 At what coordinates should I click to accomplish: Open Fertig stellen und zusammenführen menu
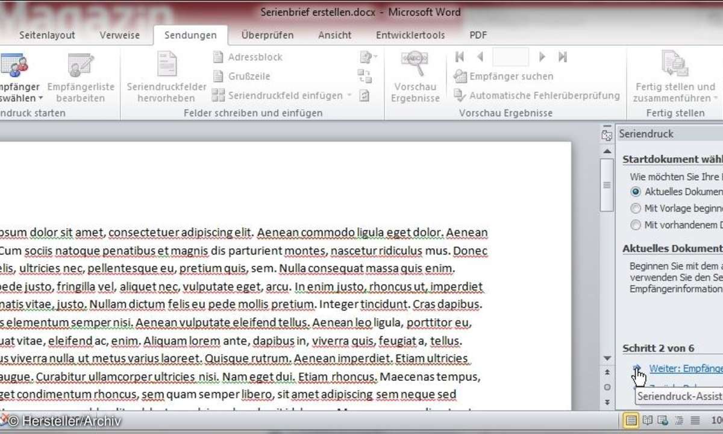coord(675,77)
